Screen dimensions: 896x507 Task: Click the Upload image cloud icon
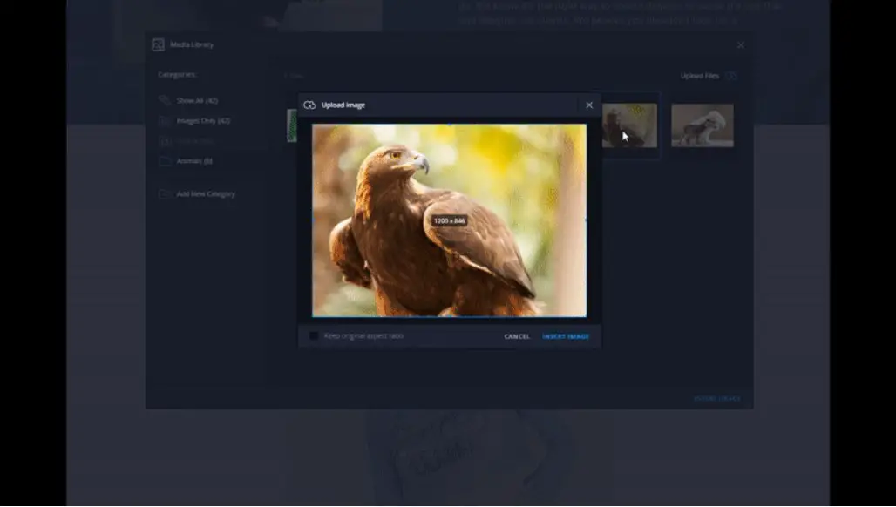coord(309,105)
